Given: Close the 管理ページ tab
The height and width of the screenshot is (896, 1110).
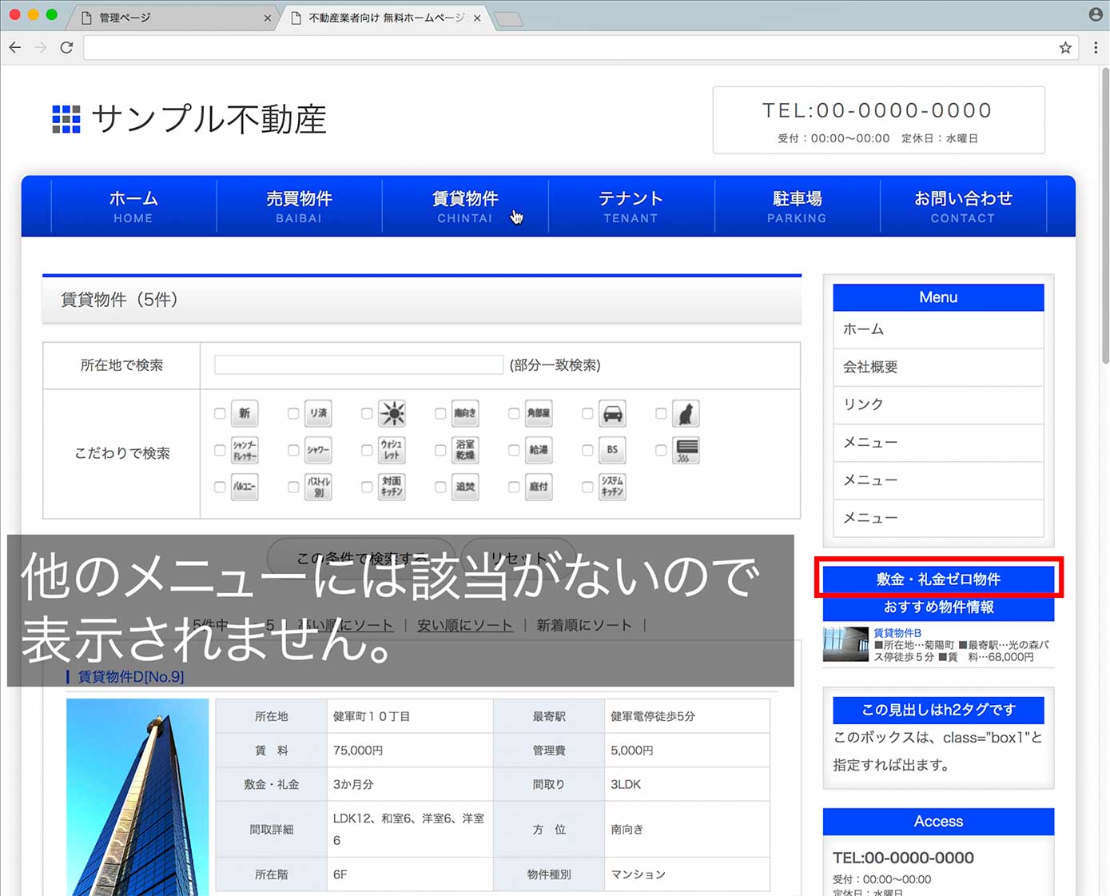Looking at the screenshot, I should pos(267,18).
